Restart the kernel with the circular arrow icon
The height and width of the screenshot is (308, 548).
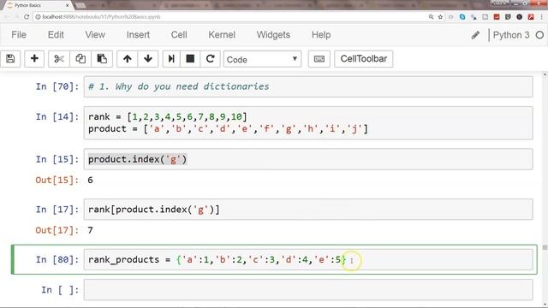click(x=210, y=59)
